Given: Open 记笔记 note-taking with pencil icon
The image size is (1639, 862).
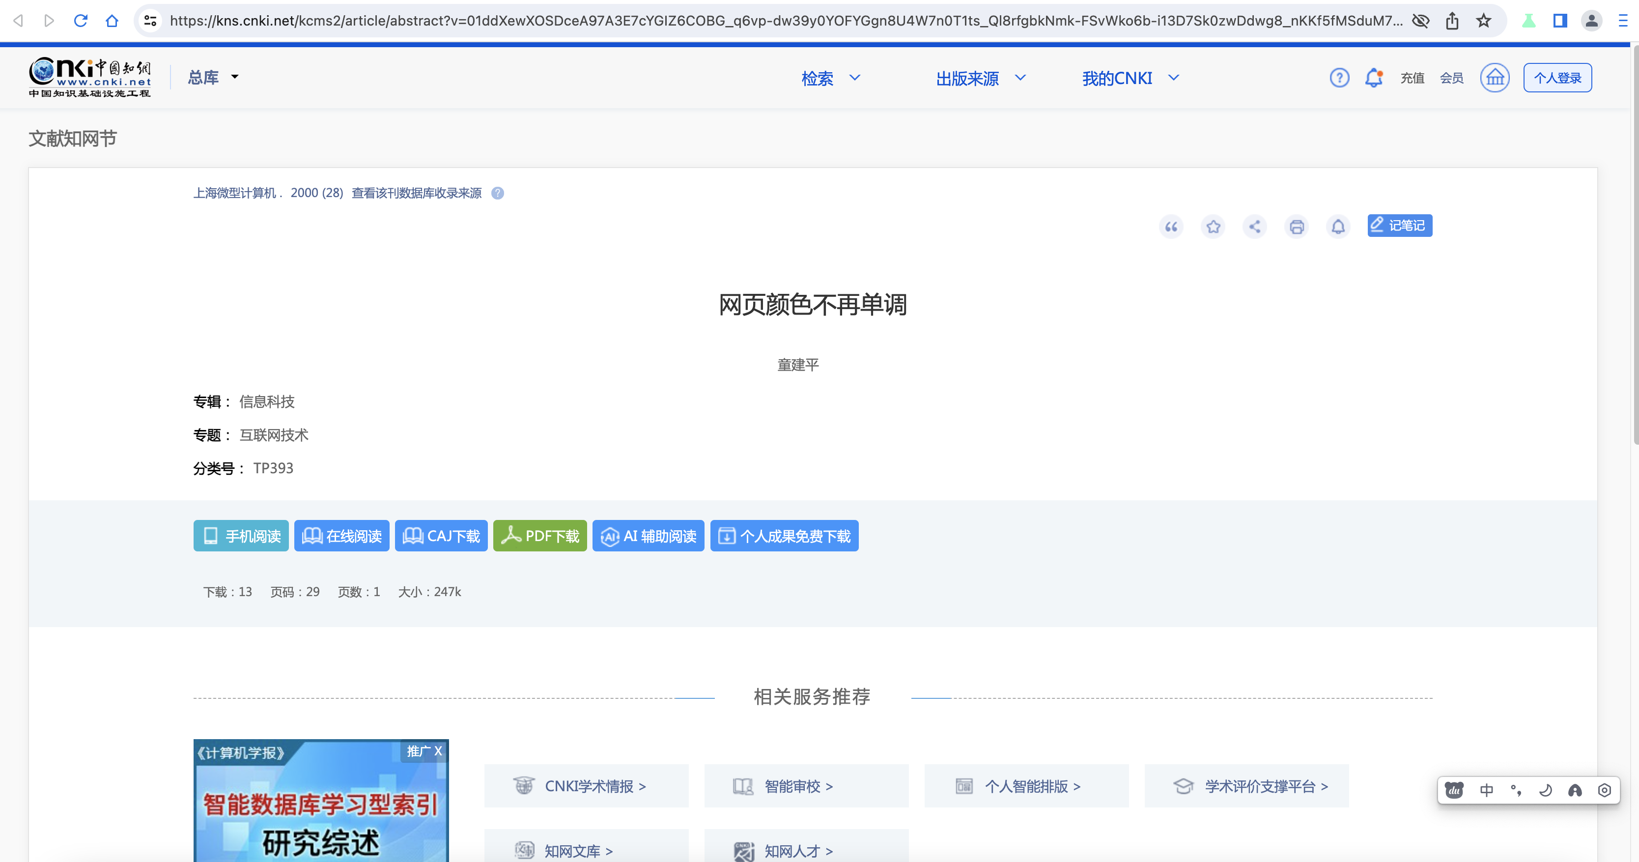Looking at the screenshot, I should tap(1399, 226).
